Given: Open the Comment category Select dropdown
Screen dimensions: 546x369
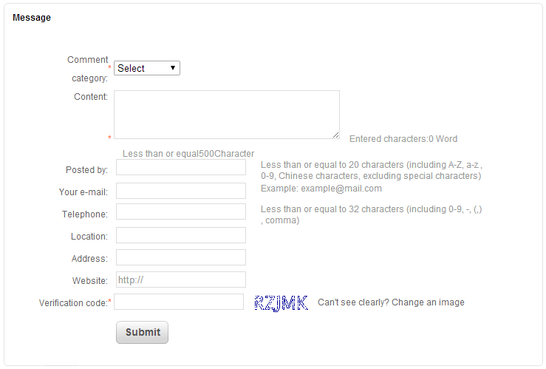Looking at the screenshot, I should [x=146, y=68].
